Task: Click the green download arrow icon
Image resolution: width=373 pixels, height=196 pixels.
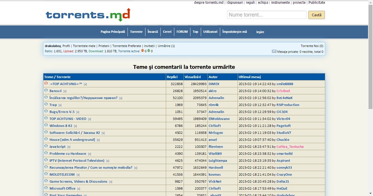Action: [x=149, y=51]
